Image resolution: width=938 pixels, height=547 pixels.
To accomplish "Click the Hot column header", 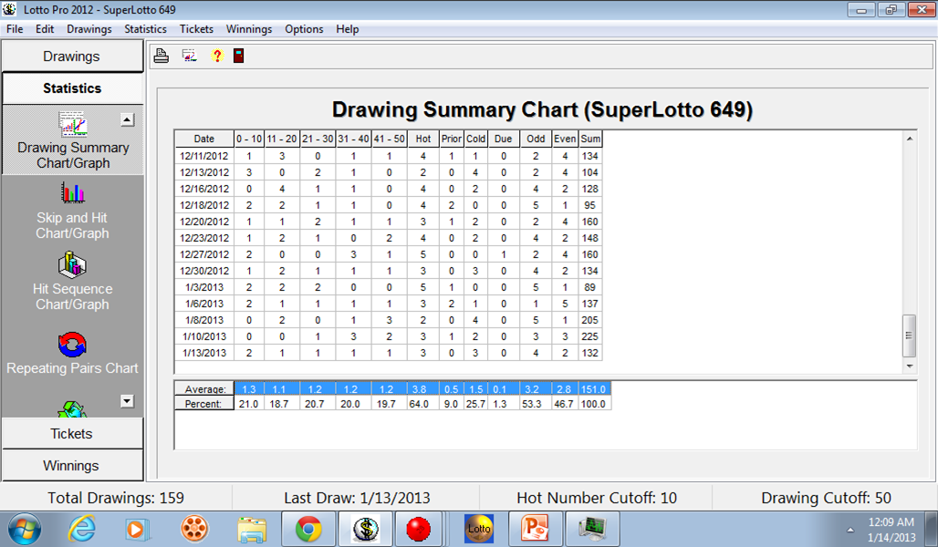I will point(423,139).
